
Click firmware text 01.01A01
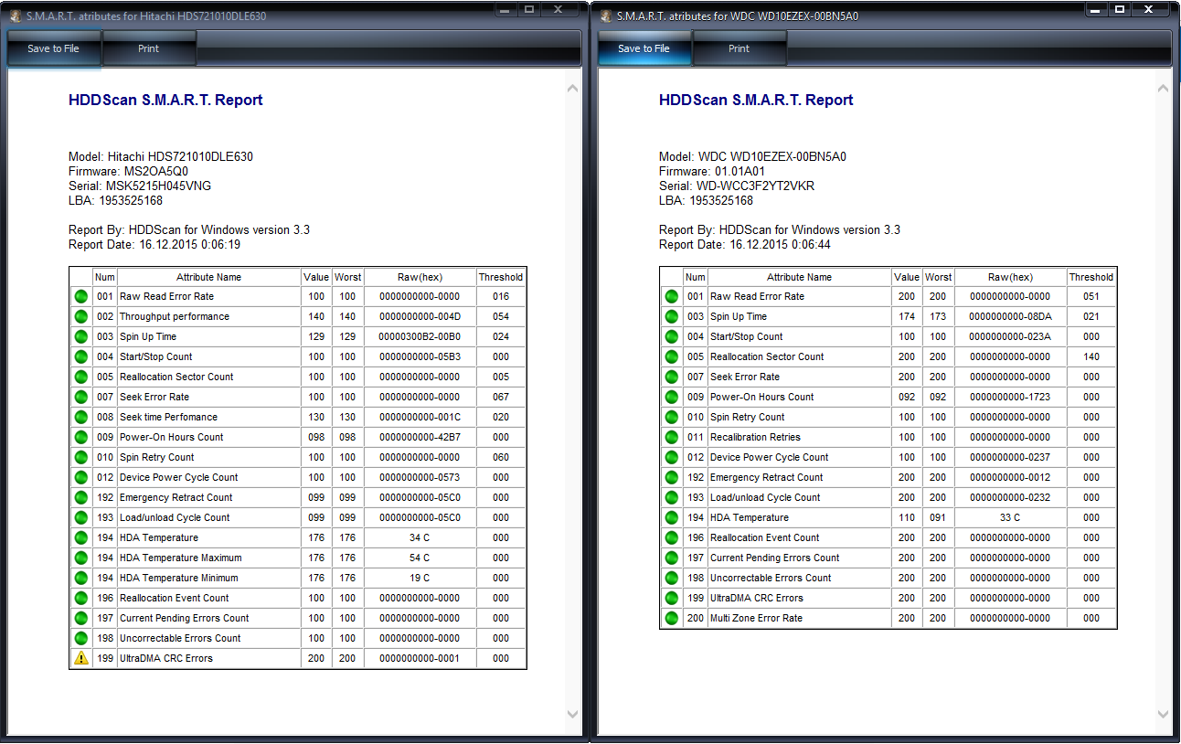point(738,171)
